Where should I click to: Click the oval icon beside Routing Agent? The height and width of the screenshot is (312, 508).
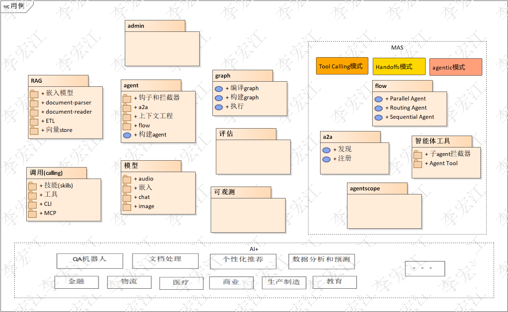379,108
